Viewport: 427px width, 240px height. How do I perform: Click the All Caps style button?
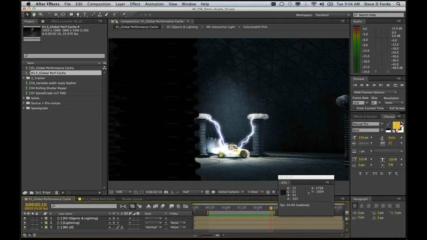(375, 174)
